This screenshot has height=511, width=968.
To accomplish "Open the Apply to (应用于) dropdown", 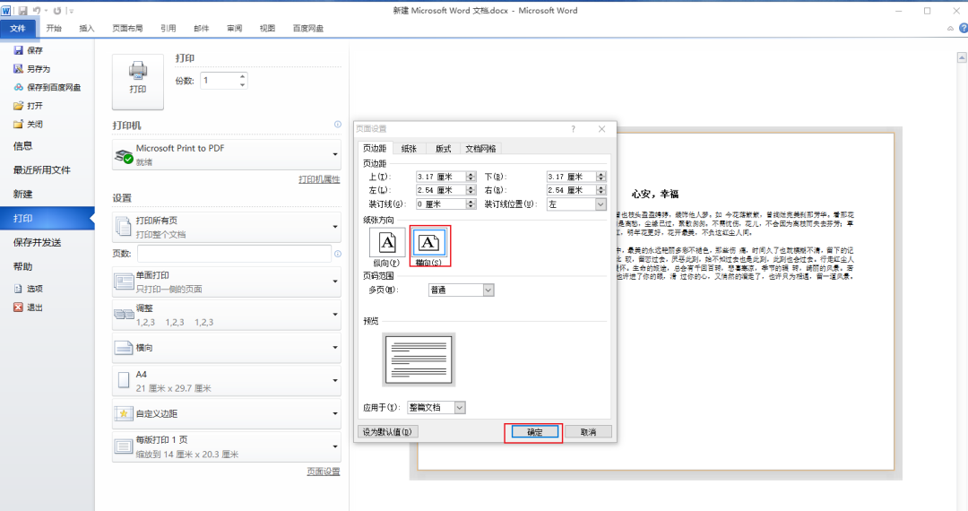I will (460, 408).
